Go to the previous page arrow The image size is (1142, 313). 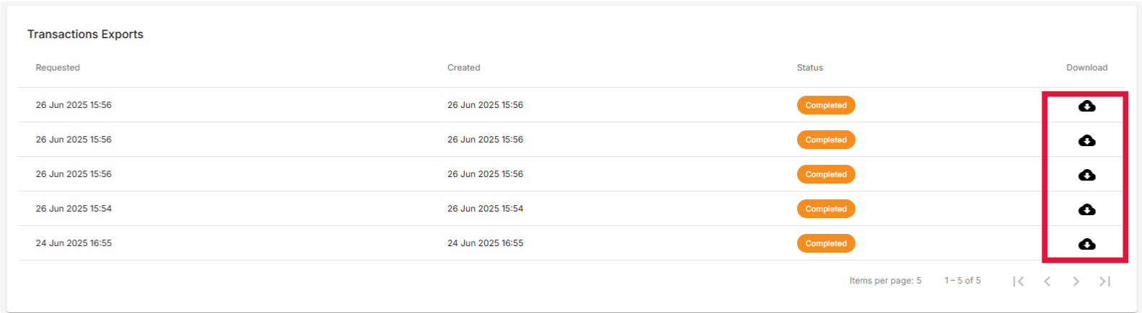[x=1047, y=281]
